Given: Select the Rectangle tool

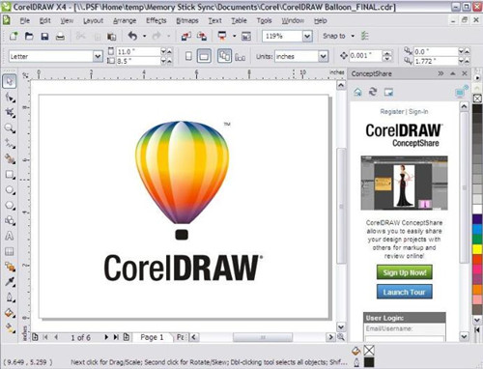Looking at the screenshot, I should (10, 175).
